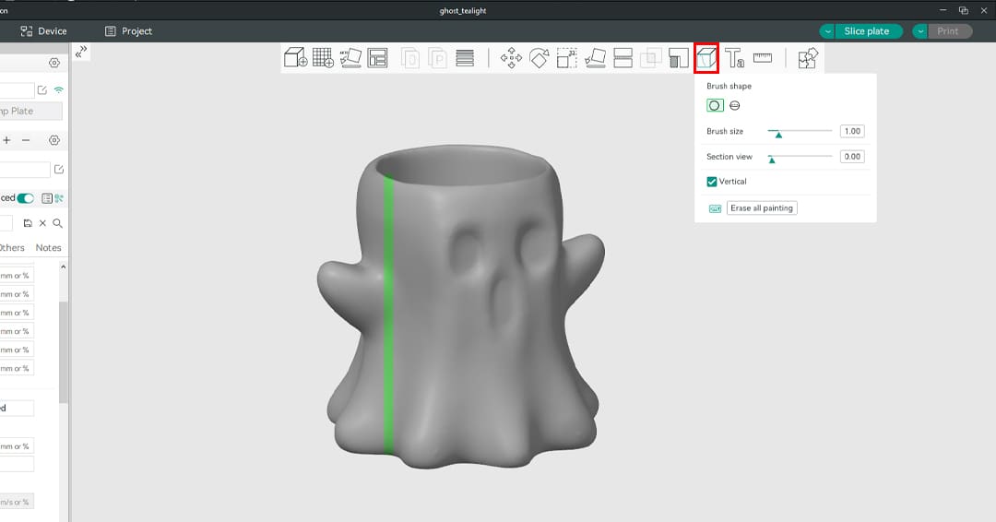Switch to the Device tab
Screen dimensions: 996x522
click(x=43, y=31)
